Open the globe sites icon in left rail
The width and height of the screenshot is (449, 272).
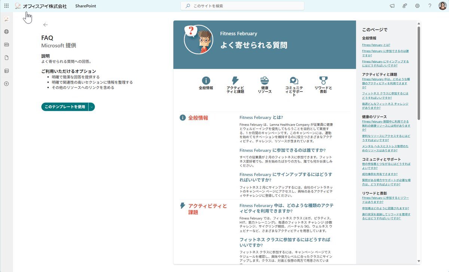point(6,32)
